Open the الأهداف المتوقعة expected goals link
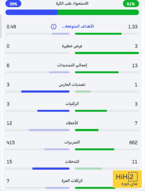Image resolution: width=145 pixels, height=191 pixels. (78, 27)
